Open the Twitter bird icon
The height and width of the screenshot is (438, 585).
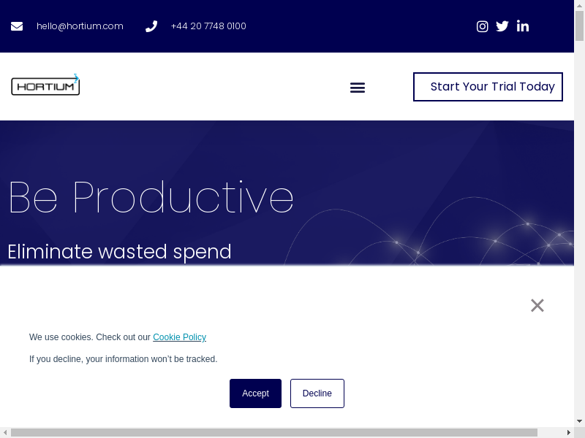502,26
